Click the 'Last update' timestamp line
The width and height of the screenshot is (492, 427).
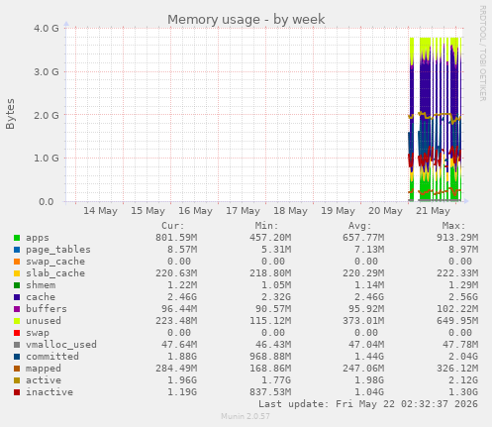pos(368,404)
